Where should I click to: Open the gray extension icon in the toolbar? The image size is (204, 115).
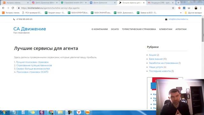tap(189, 8)
